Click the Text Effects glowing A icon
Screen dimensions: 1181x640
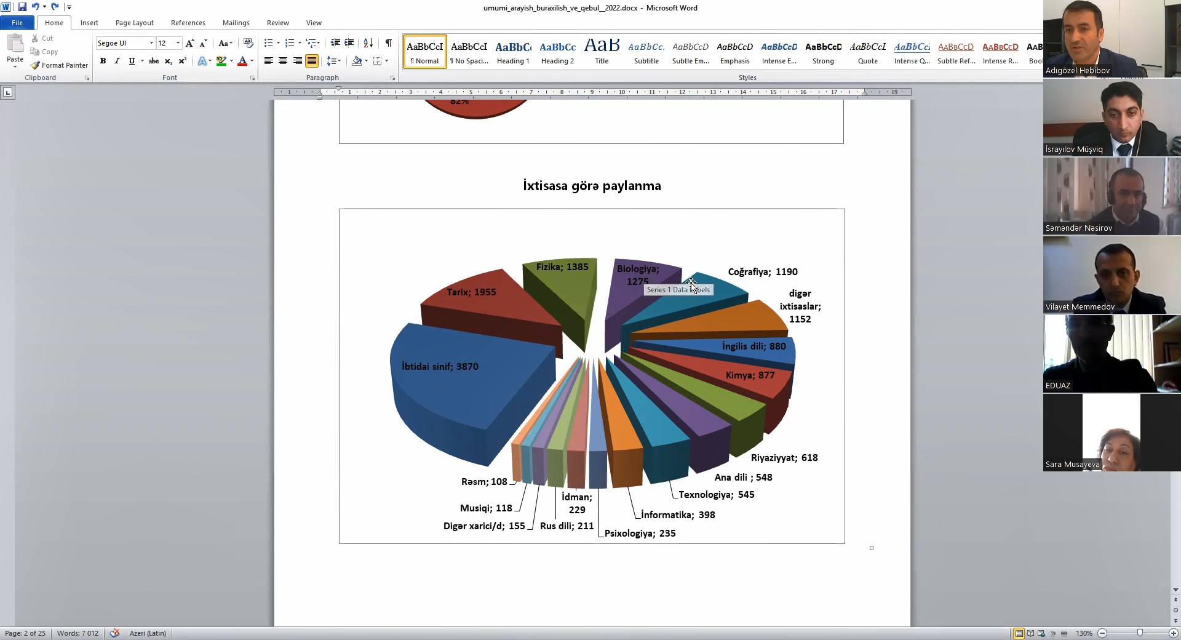point(202,61)
